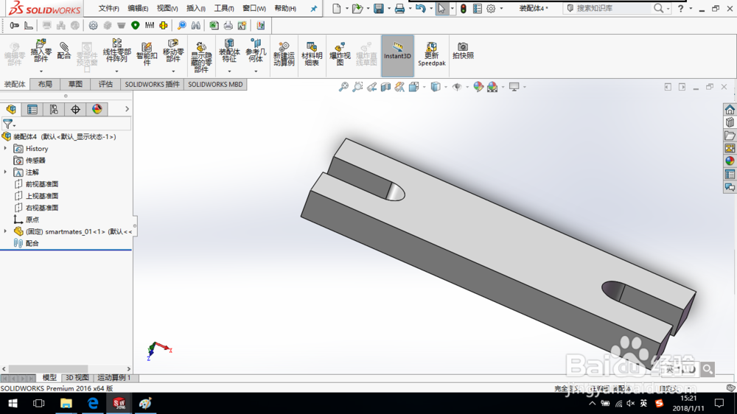Select the 运动算例 1 bottom tab
This screenshot has width=737, height=414.
click(x=114, y=378)
